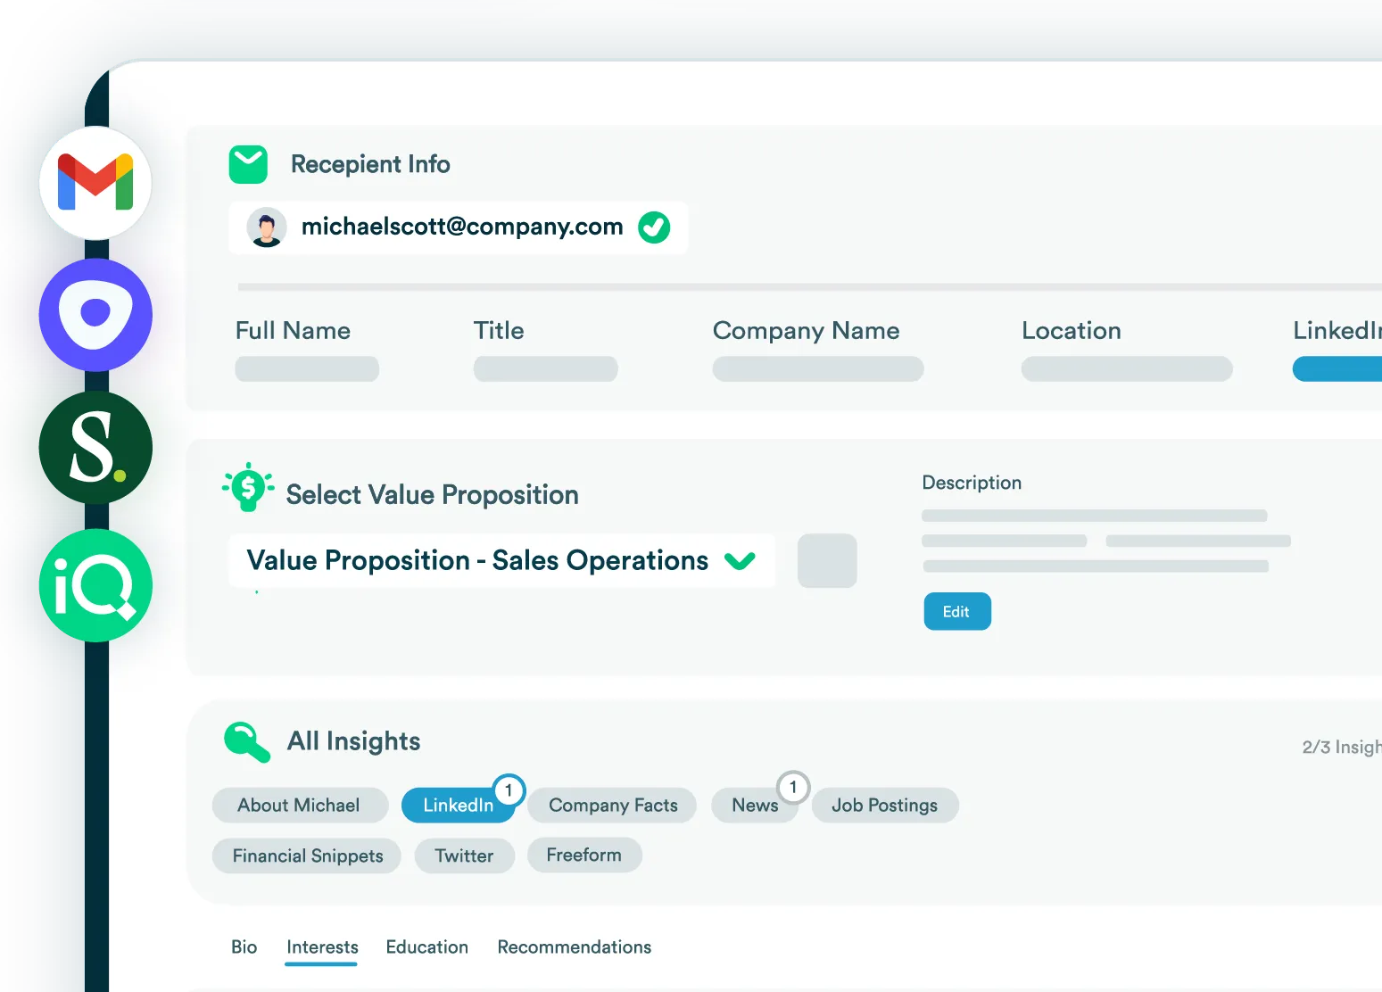
Task: Click the blue LinkedIn field bar
Action: pyautogui.click(x=1336, y=369)
